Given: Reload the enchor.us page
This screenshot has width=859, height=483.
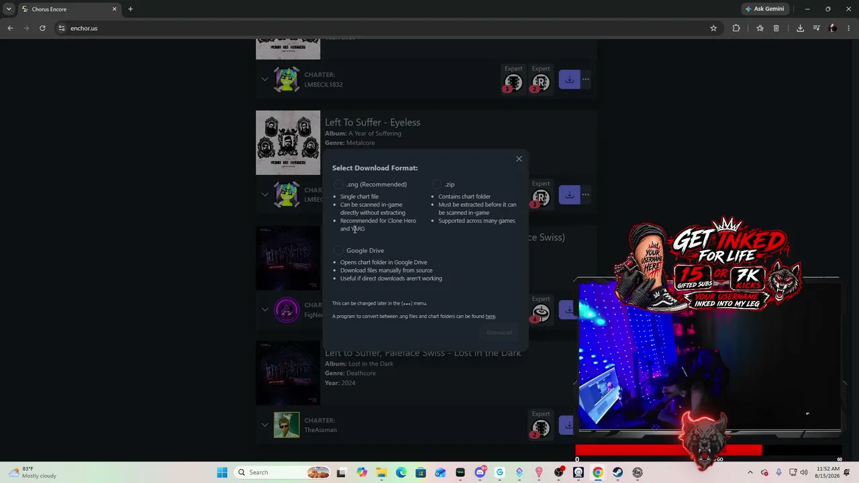Looking at the screenshot, I should (42, 28).
